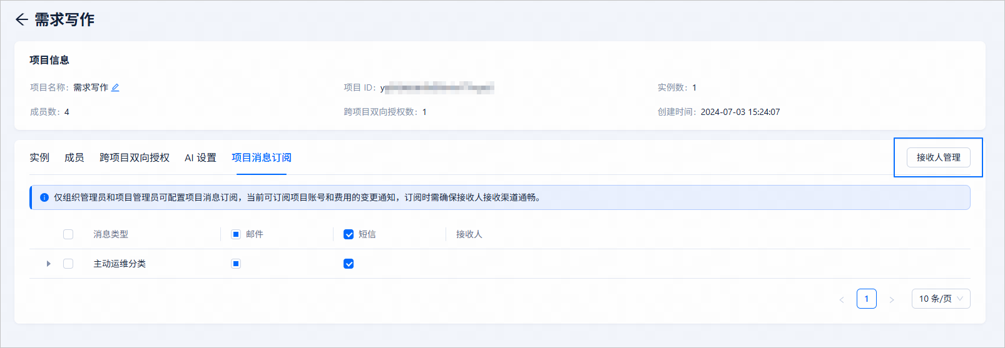
Task: Switch to the 实例 tab
Action: (39, 157)
